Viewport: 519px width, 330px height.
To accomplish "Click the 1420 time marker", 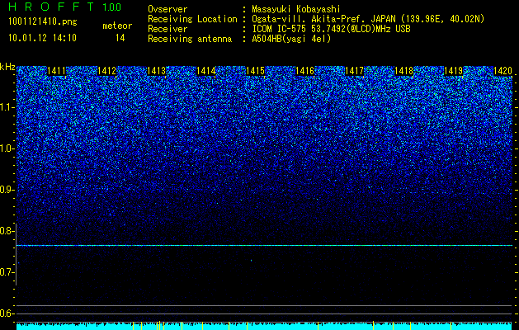I will [x=502, y=71].
